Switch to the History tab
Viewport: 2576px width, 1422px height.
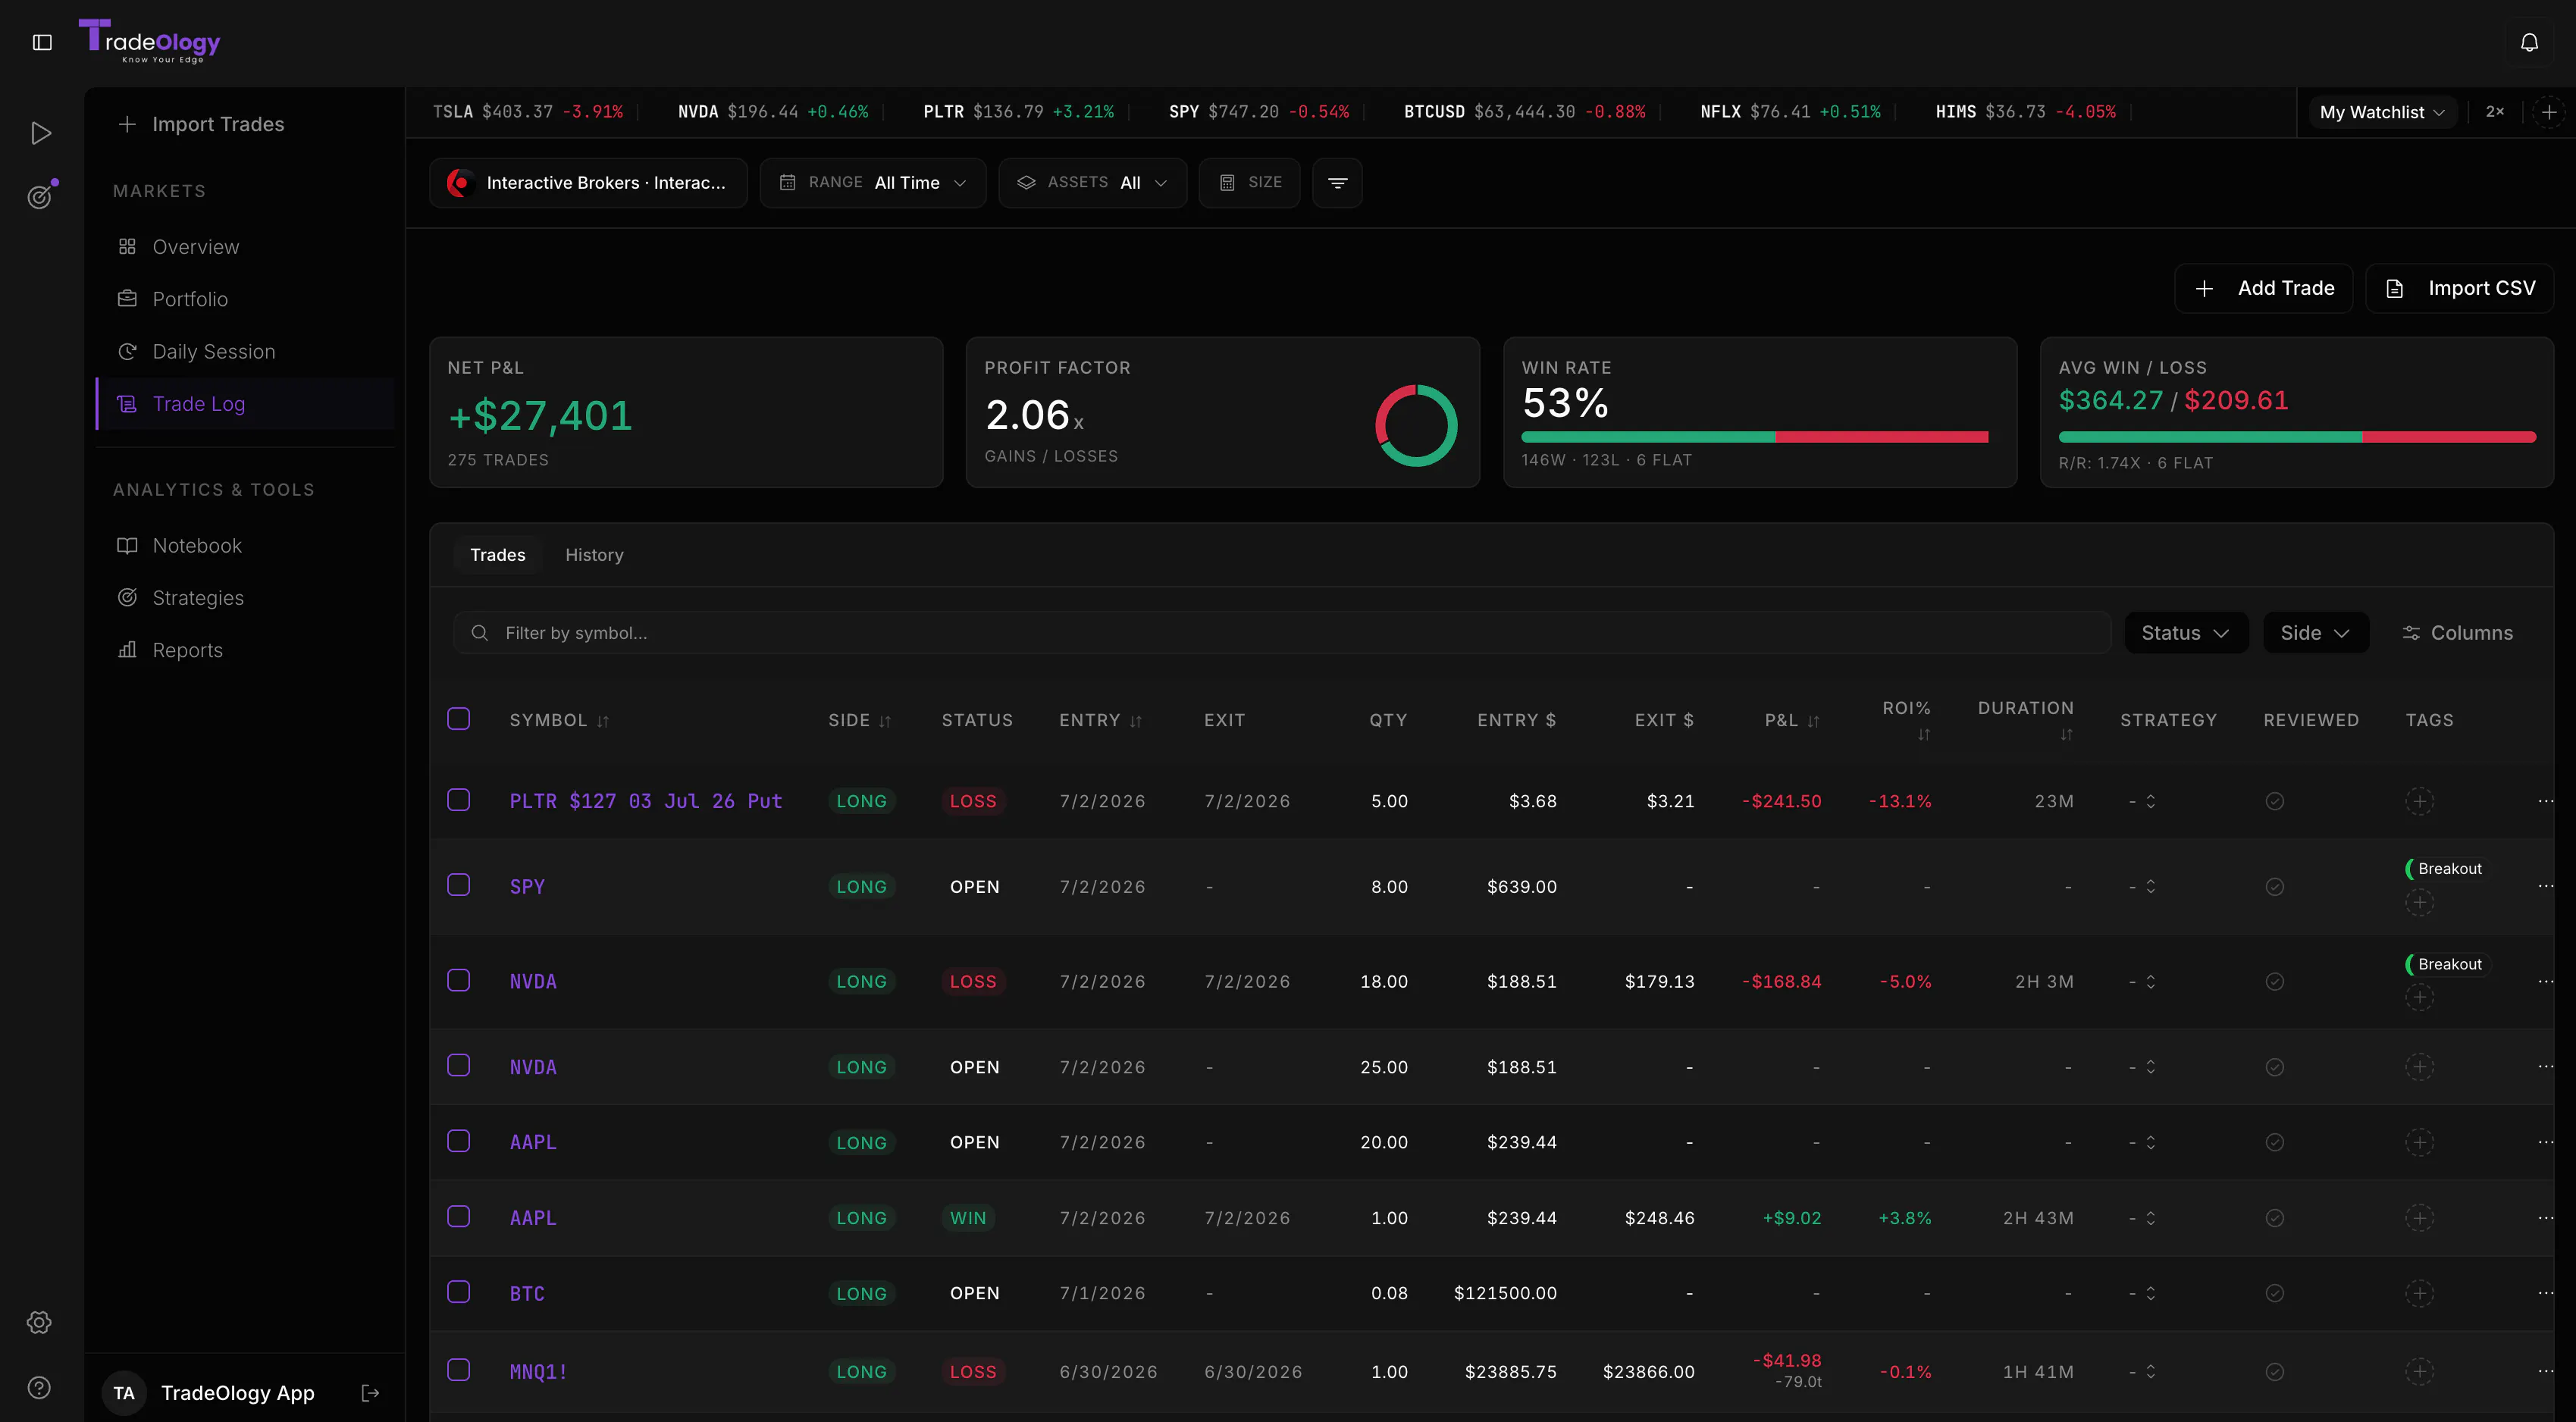pos(594,555)
